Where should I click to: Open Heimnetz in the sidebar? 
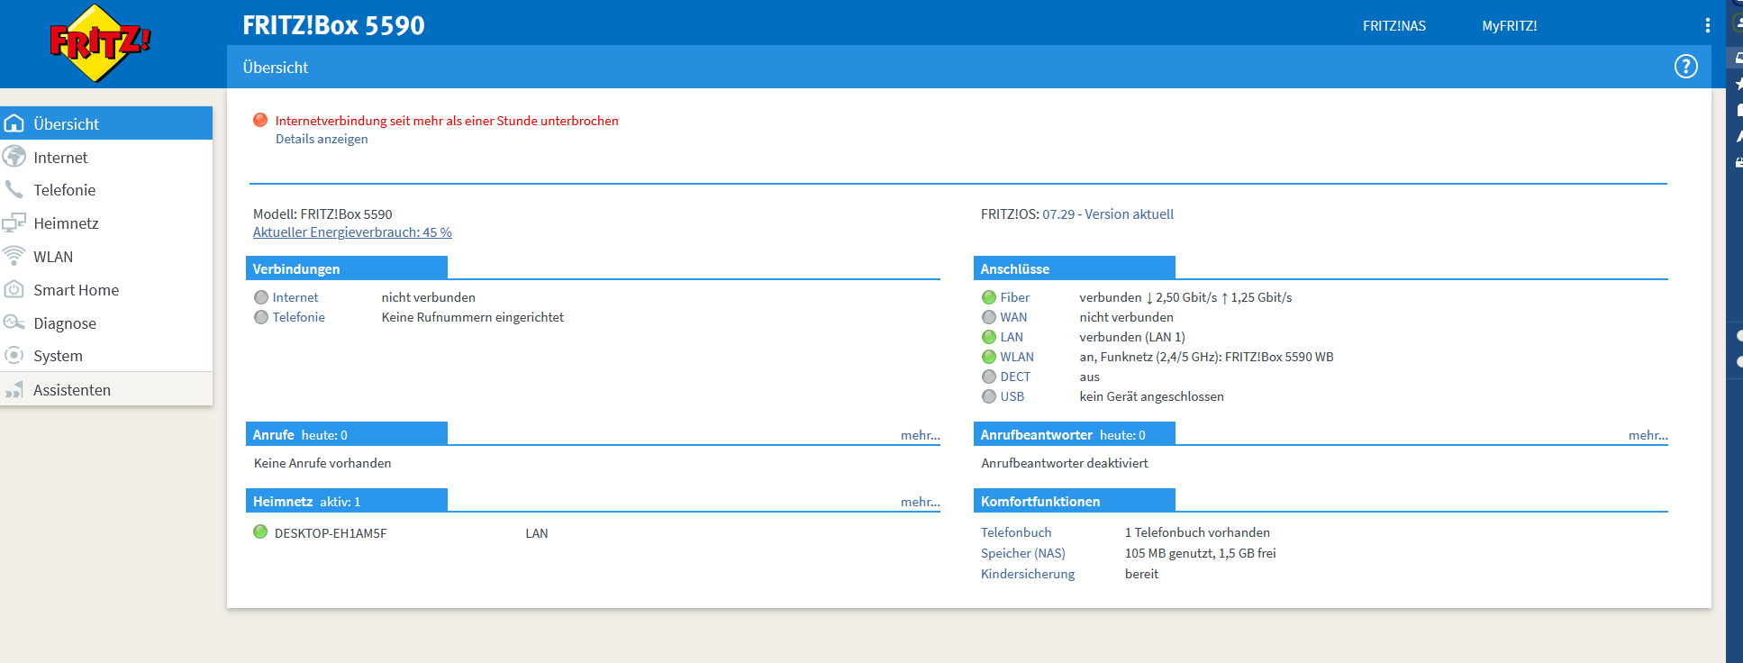click(106, 223)
